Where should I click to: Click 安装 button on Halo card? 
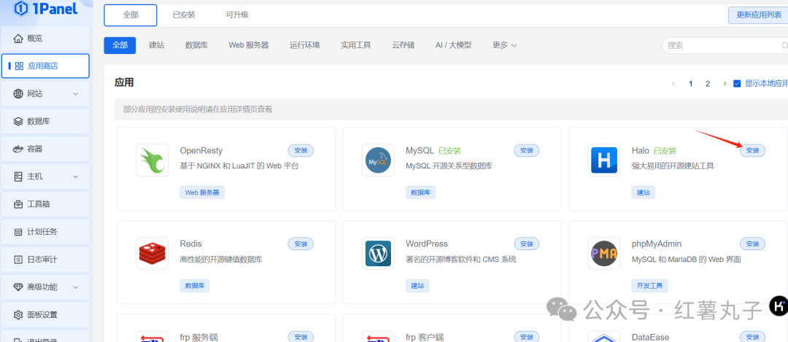click(752, 151)
